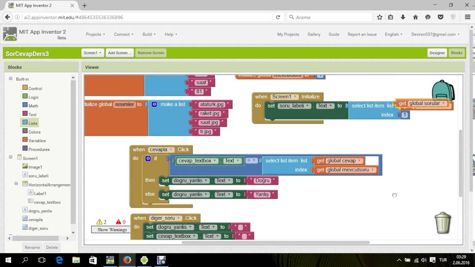Click the Firefox back arrow button
This screenshot has width=475, height=267.
(x=7, y=17)
